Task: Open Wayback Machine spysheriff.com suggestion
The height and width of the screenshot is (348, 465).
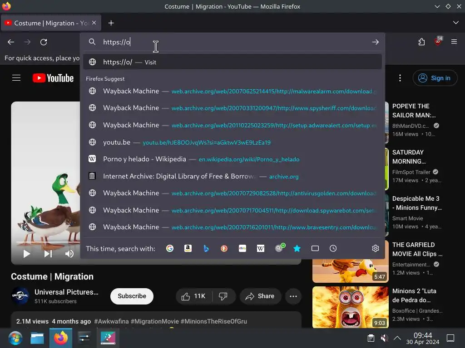Action: (x=232, y=108)
